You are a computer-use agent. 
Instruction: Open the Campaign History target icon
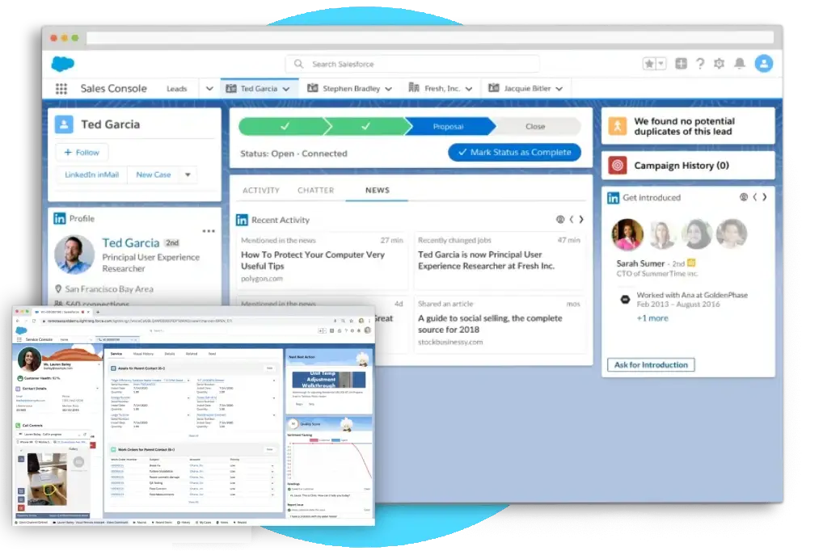coord(618,166)
